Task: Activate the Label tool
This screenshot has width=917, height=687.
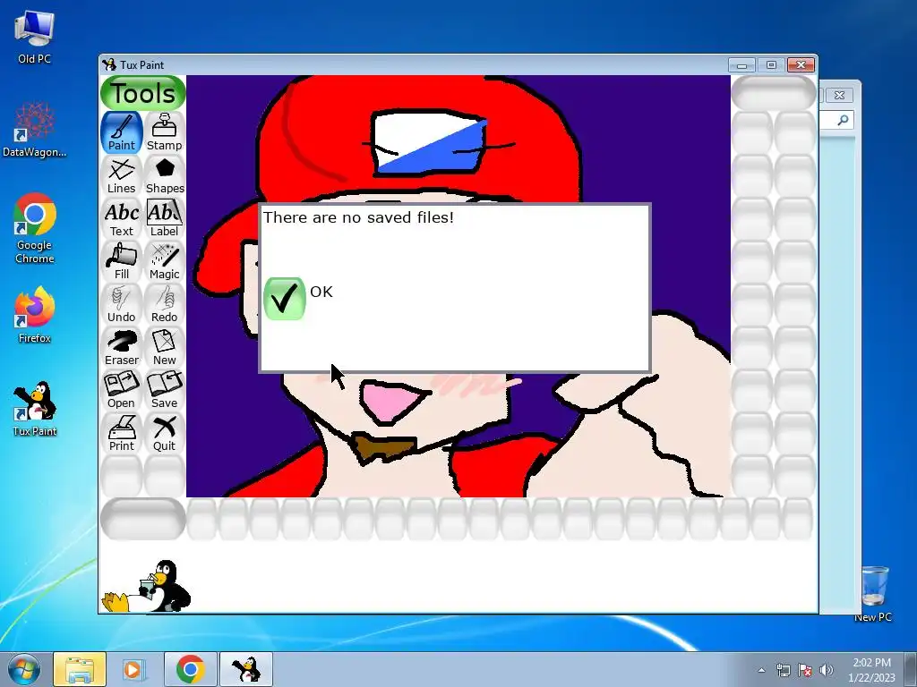Action: pyautogui.click(x=165, y=218)
